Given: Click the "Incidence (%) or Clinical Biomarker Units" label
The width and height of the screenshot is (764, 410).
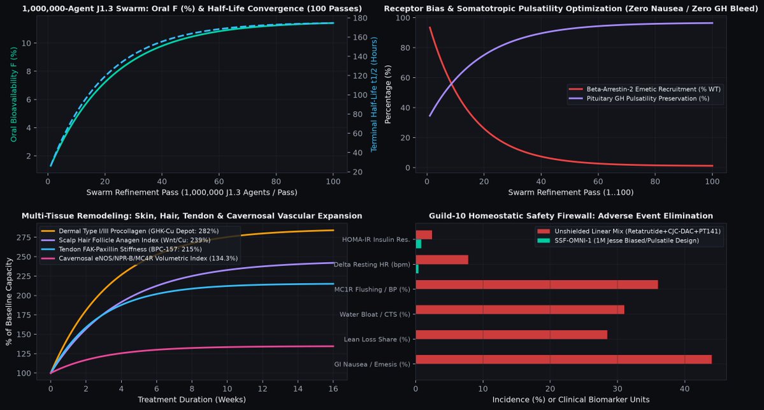Looking at the screenshot, I should coord(571,400).
